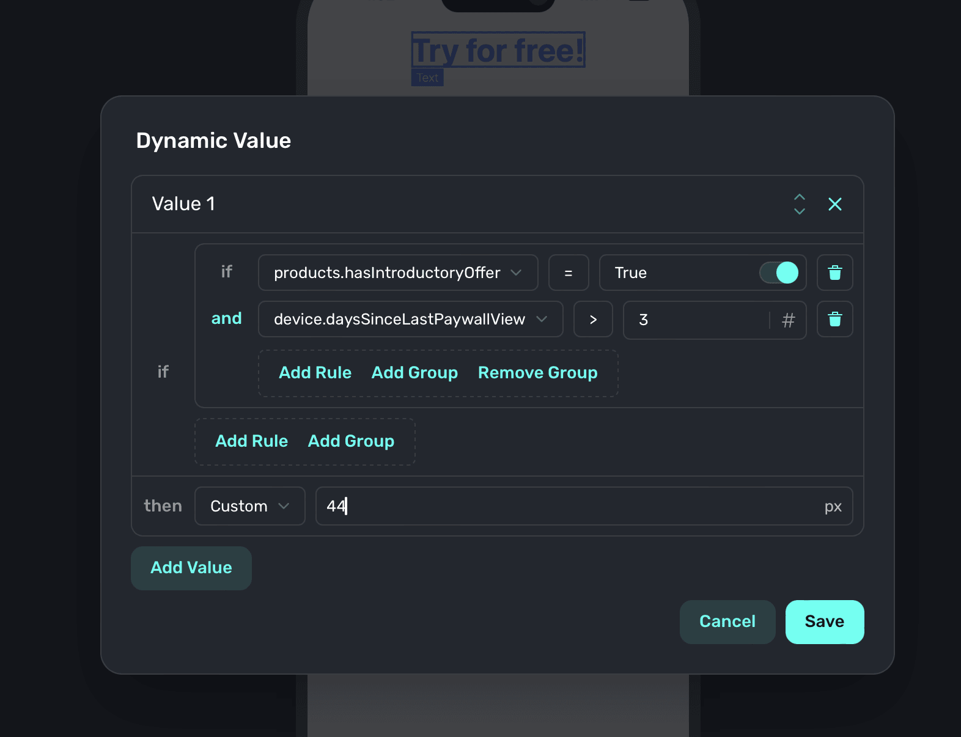
Task: Click the number type hash icon
Action: tap(788, 320)
